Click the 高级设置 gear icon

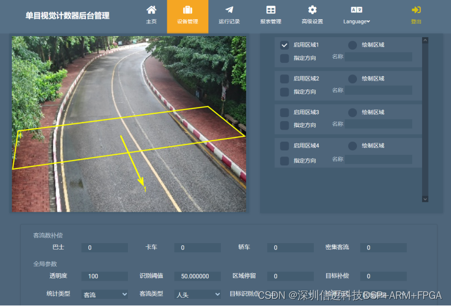312,10
